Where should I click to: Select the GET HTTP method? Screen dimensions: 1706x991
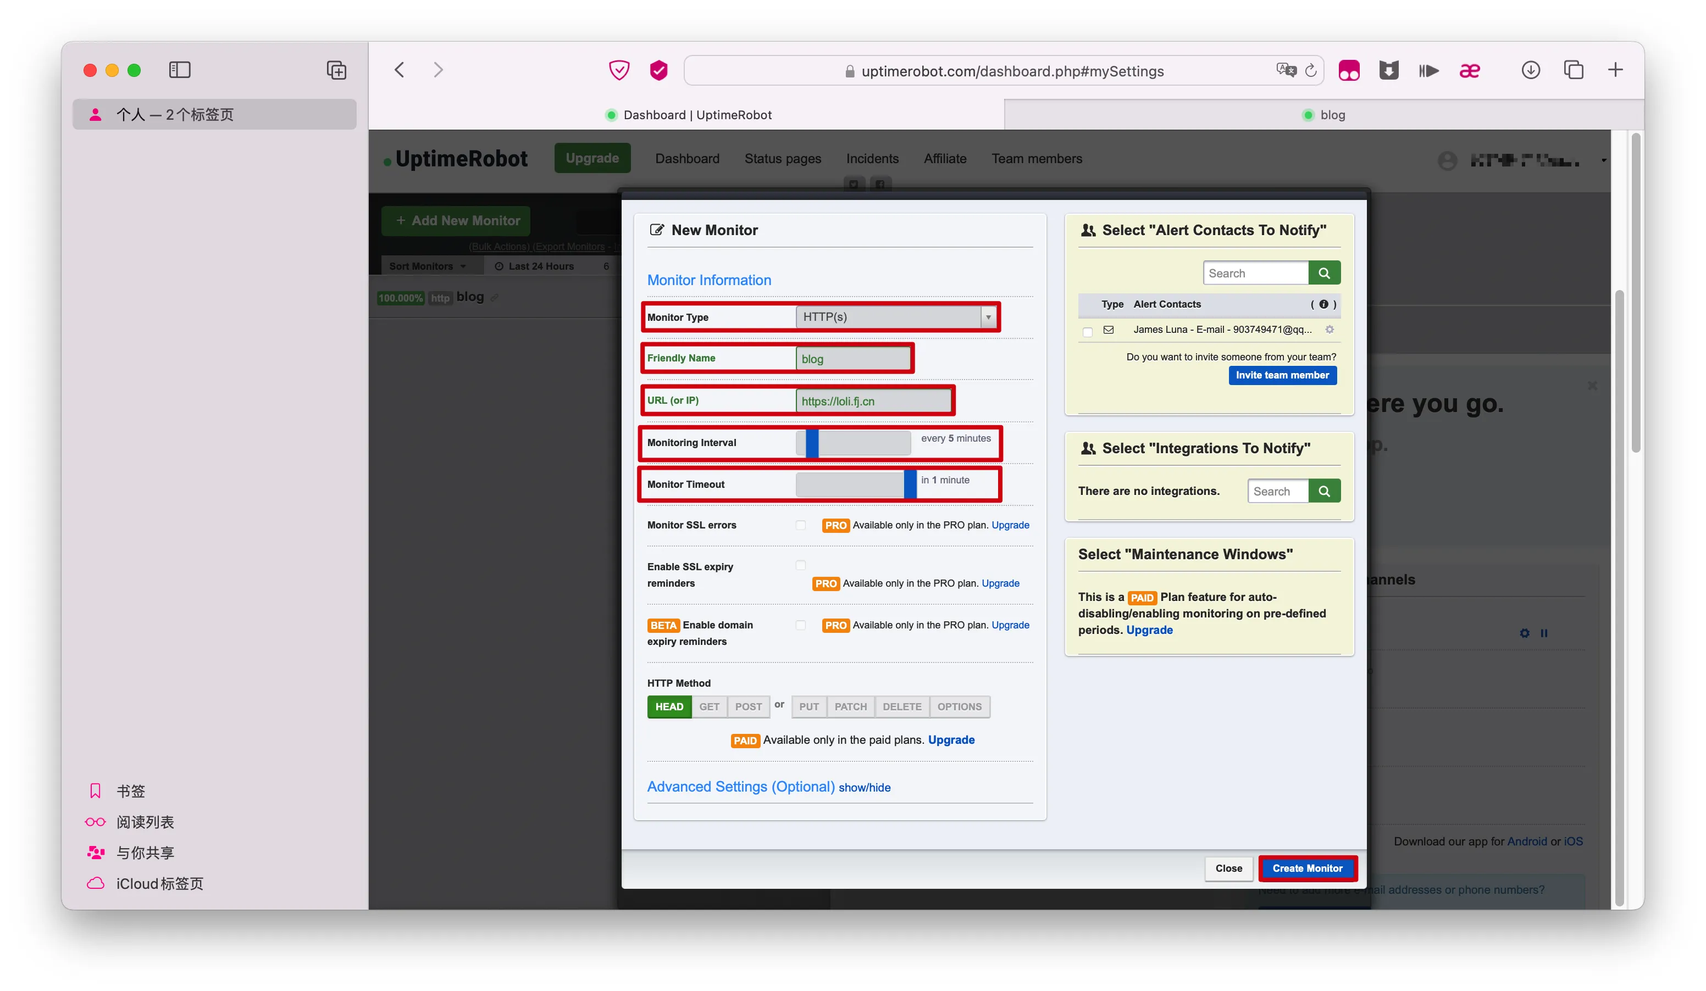click(x=709, y=707)
